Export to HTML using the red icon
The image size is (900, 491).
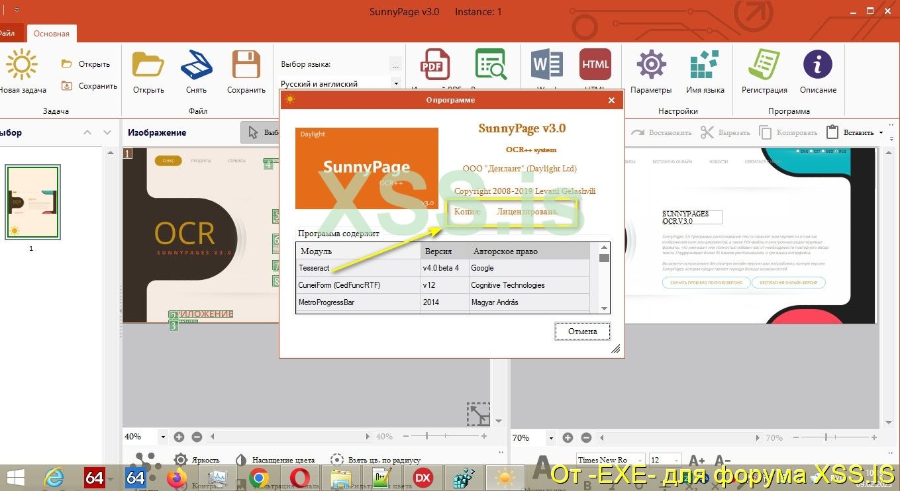click(595, 65)
